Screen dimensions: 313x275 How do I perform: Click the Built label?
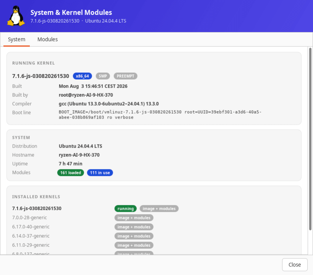point(17,86)
